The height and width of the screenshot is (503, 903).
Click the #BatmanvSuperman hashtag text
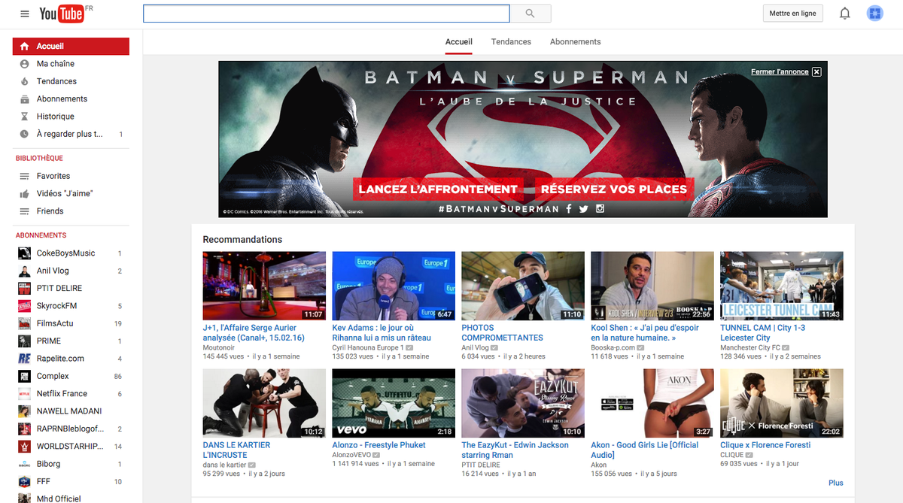click(x=499, y=209)
